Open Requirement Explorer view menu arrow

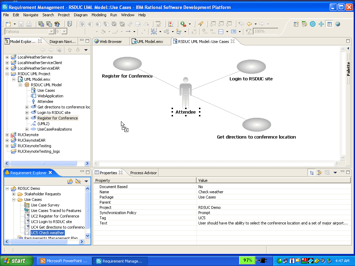(x=86, y=181)
